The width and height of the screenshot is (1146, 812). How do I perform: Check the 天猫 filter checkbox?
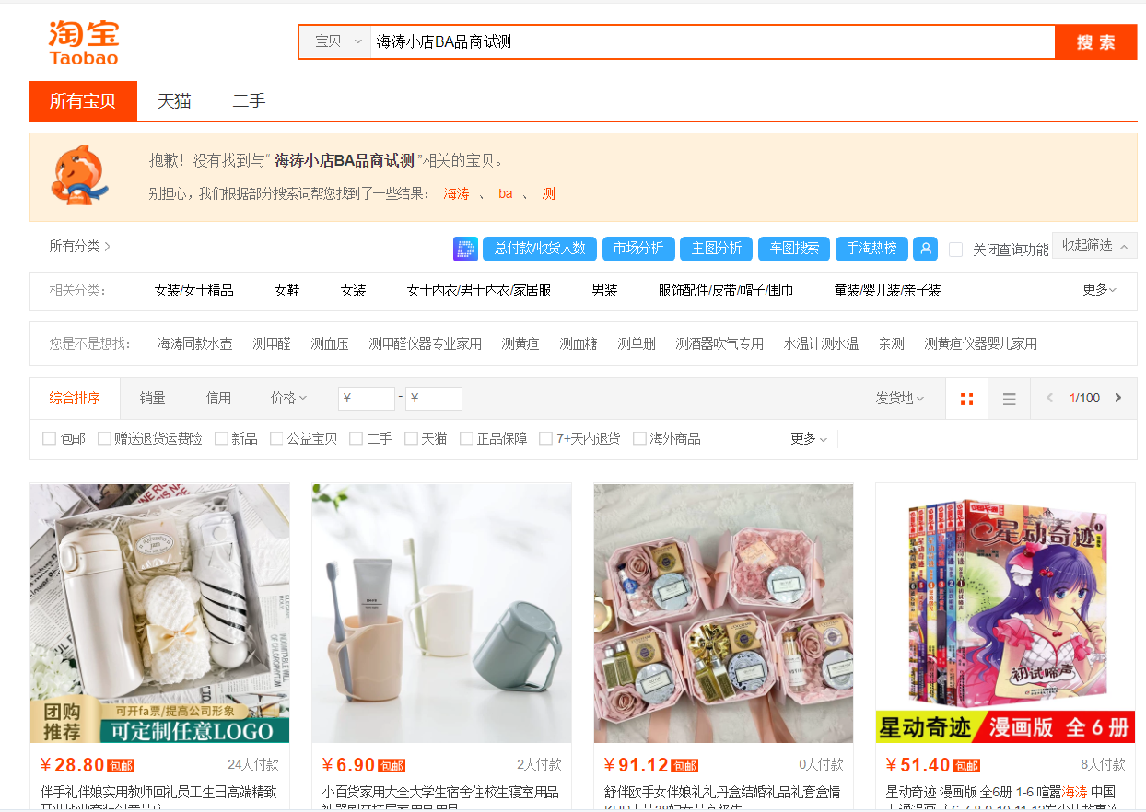(411, 439)
